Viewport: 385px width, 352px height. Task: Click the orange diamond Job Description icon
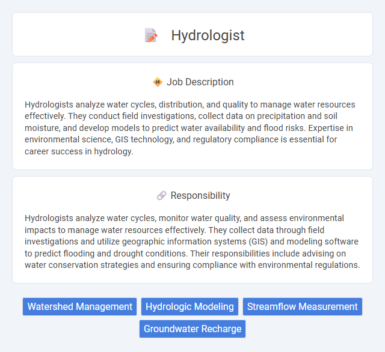click(x=158, y=82)
